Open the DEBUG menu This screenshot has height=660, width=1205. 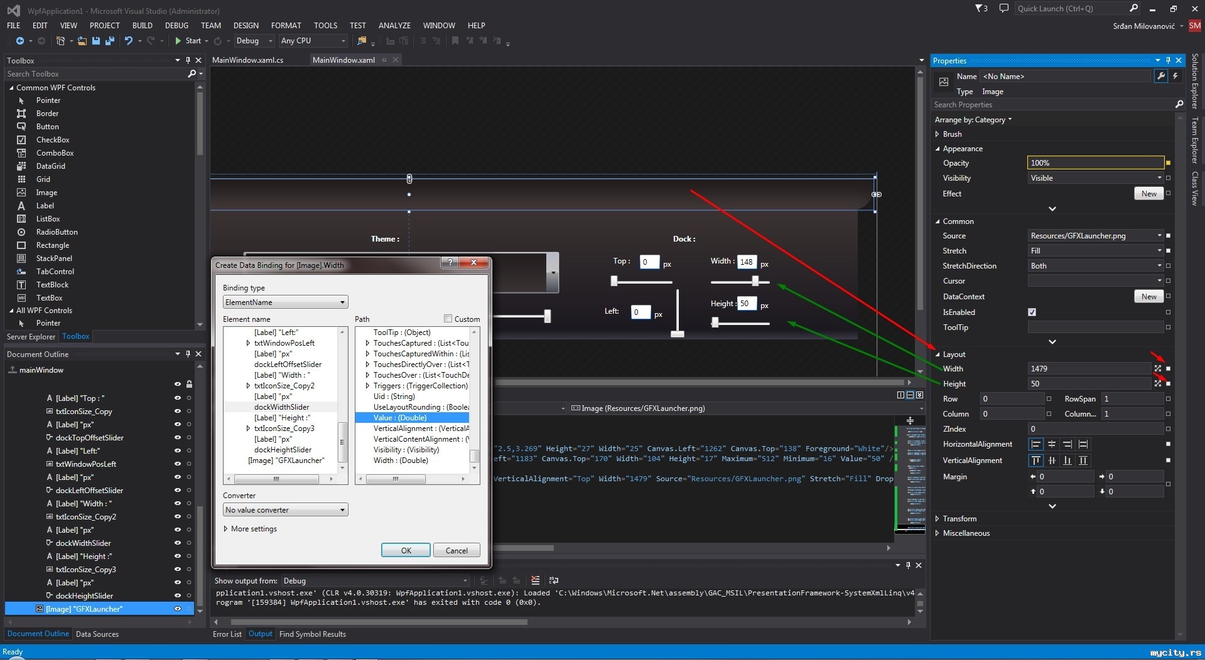pyautogui.click(x=176, y=26)
